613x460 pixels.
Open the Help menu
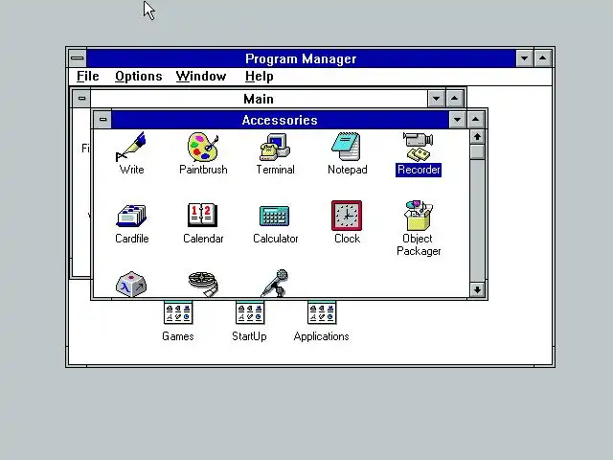coord(259,77)
